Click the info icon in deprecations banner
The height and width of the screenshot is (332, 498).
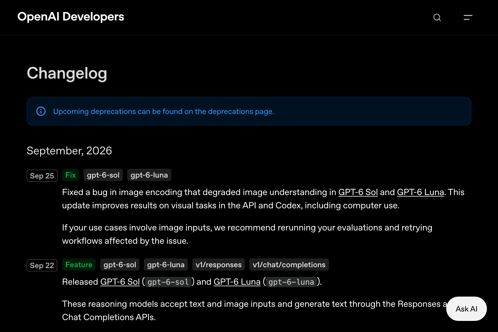pyautogui.click(x=41, y=111)
